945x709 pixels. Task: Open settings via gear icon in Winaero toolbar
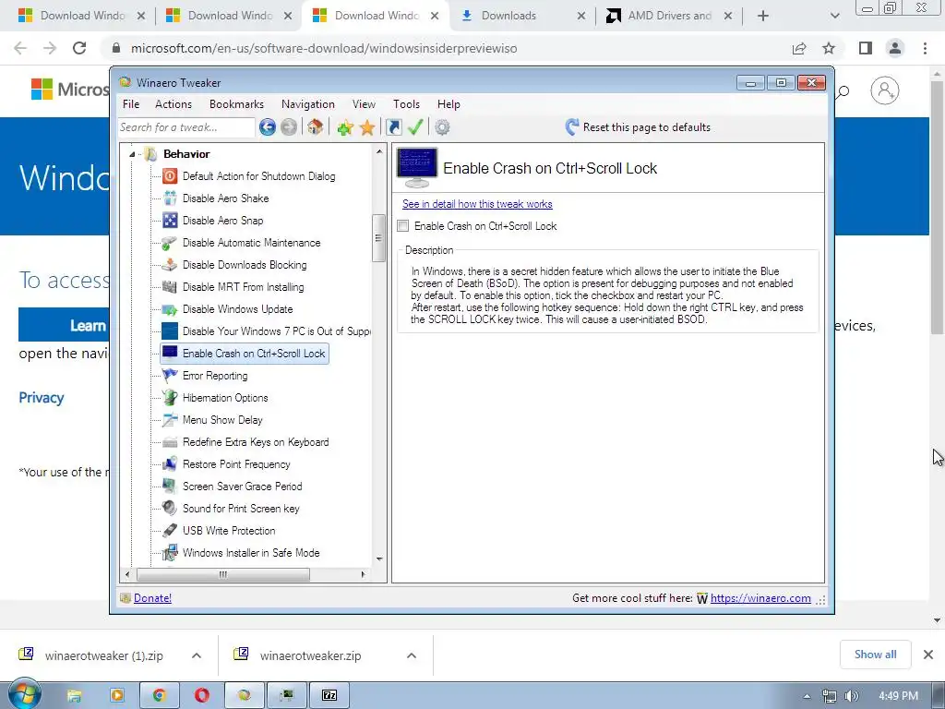442,127
